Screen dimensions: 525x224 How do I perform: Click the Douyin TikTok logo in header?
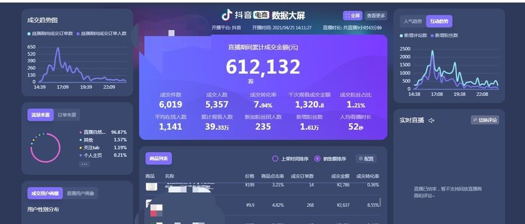pos(227,15)
